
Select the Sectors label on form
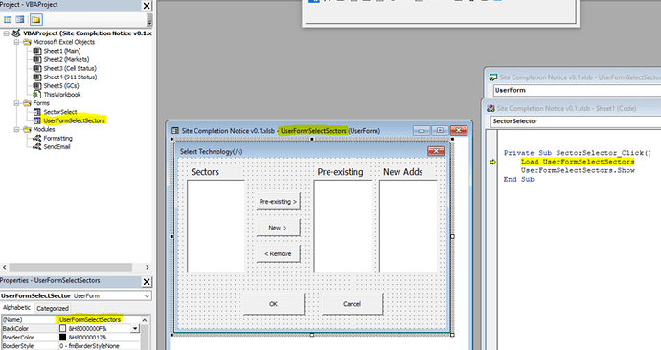pyautogui.click(x=205, y=172)
